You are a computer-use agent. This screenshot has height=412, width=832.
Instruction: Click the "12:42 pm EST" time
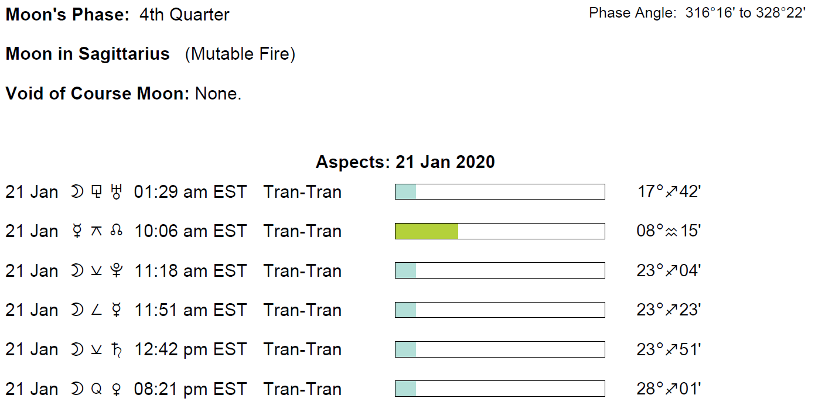190,349
